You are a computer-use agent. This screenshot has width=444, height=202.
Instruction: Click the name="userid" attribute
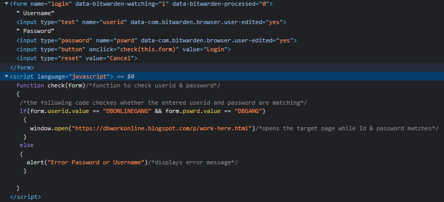point(104,22)
